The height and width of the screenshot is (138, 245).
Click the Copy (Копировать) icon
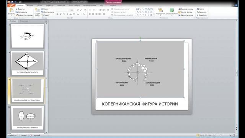coord(16,12)
